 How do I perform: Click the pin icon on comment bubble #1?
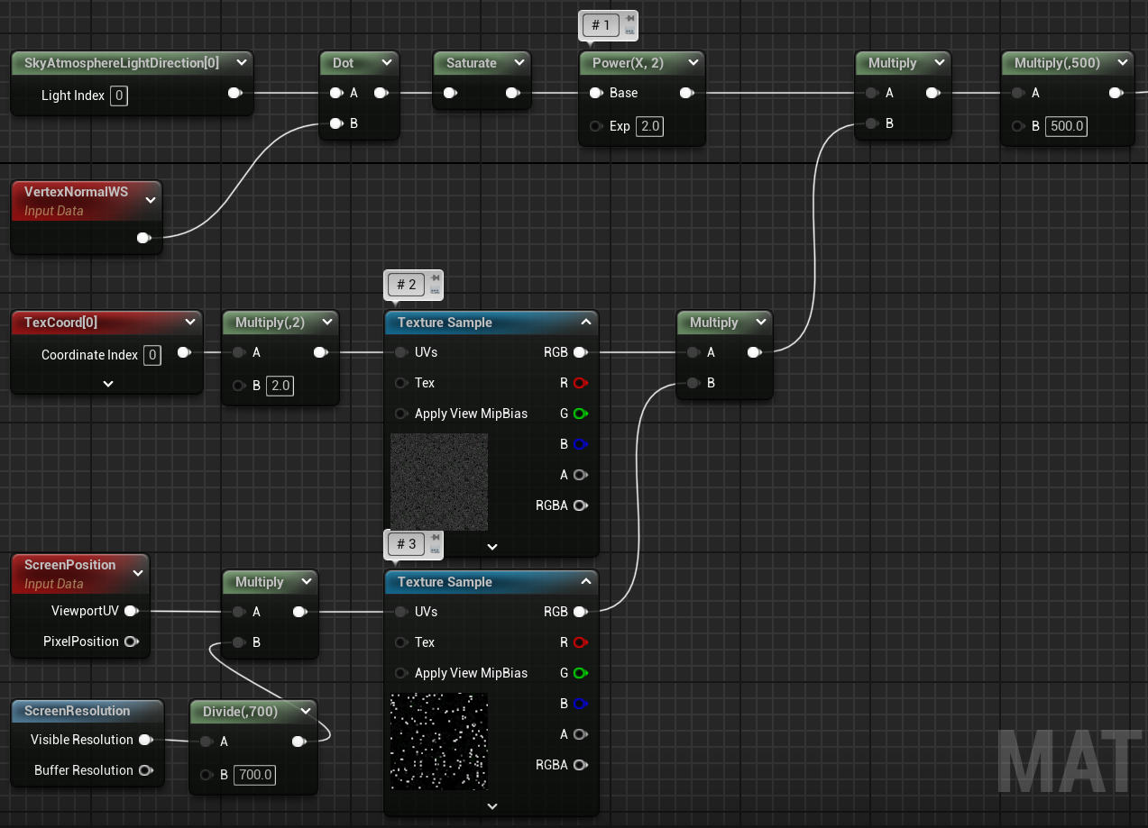pos(629,19)
